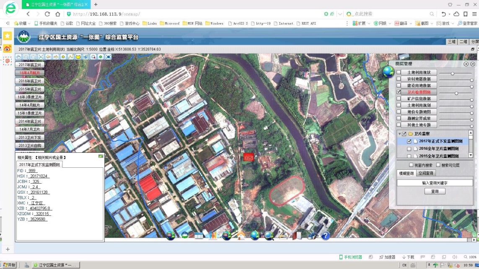Open the 2017年正式下发监测图斑 attribute tab
This screenshot has height=269, width=479.
tap(39, 165)
